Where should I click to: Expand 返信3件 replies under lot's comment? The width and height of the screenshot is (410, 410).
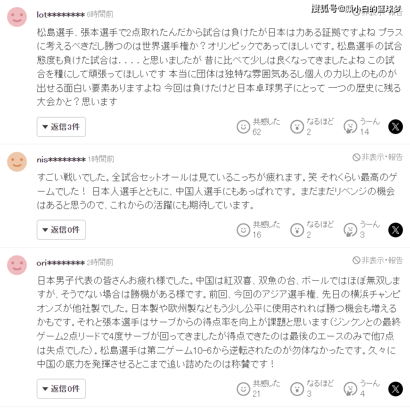pyautogui.click(x=61, y=127)
